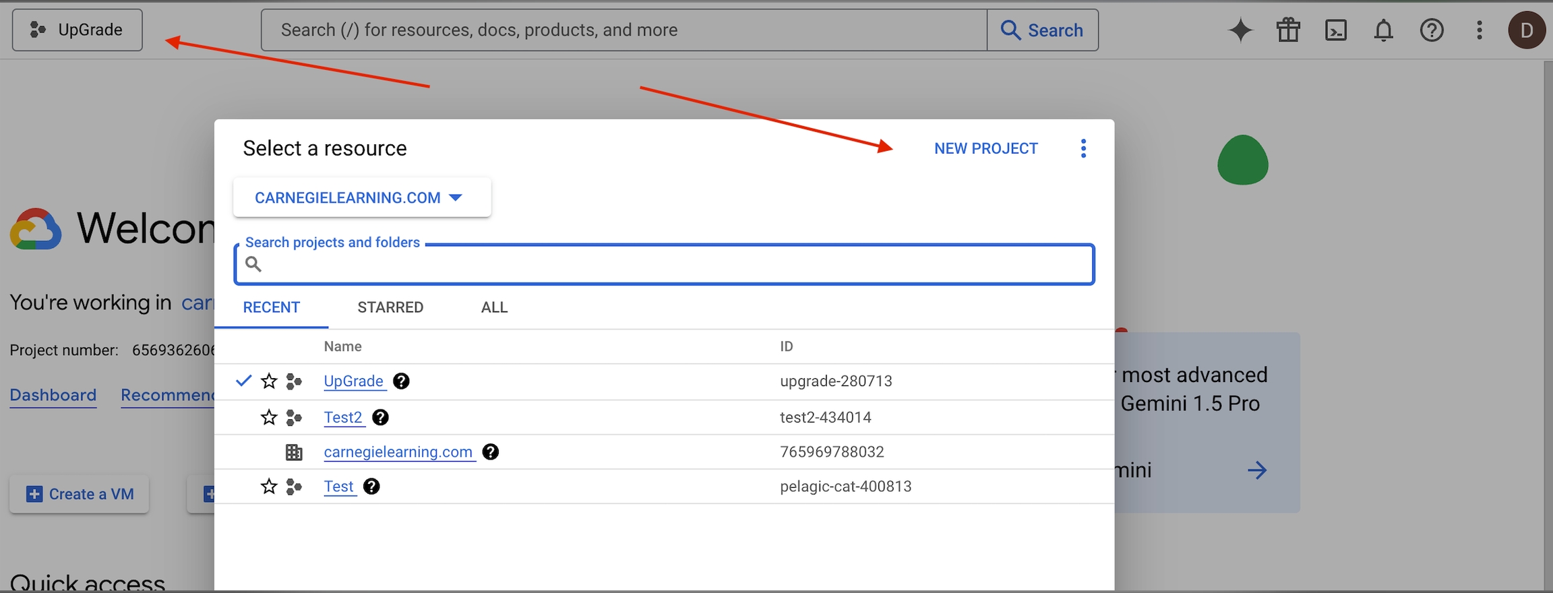Open Gemini sparkle assistant icon
The width and height of the screenshot is (1553, 593).
click(1240, 30)
